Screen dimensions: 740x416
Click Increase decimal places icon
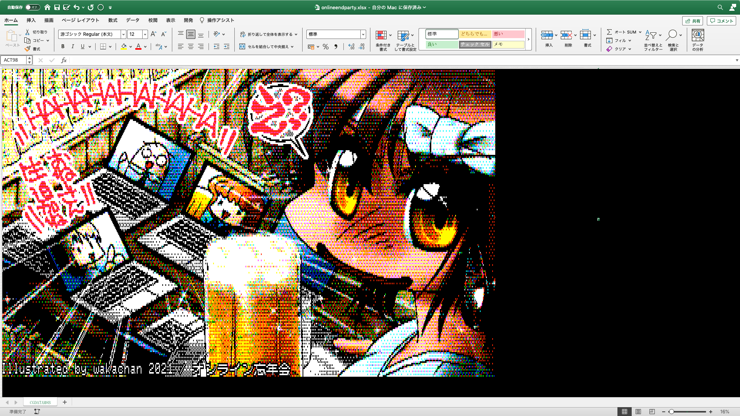(x=351, y=47)
